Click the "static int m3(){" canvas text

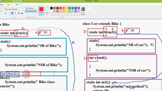click(x=98, y=82)
